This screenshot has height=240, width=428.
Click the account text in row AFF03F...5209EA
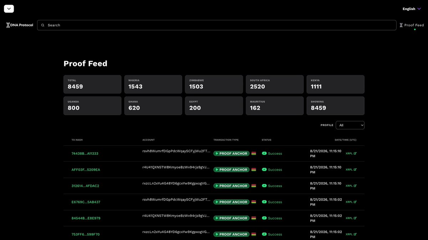tap(176, 167)
